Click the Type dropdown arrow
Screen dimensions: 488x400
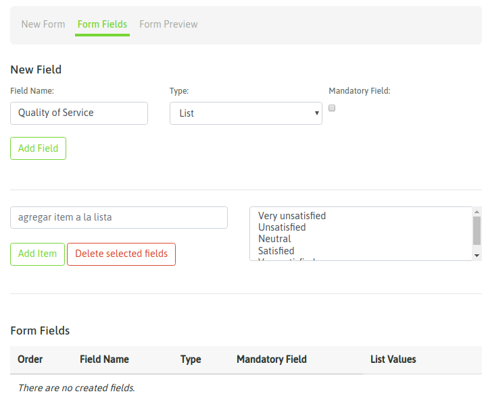click(x=316, y=113)
